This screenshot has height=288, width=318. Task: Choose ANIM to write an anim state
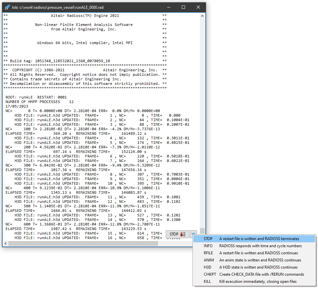[254, 260]
